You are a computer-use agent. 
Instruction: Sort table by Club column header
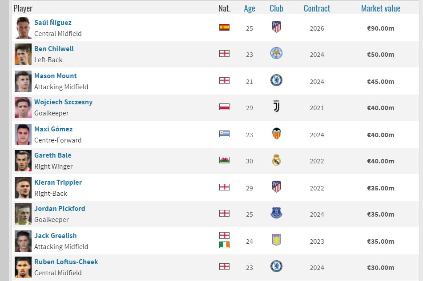tap(276, 8)
